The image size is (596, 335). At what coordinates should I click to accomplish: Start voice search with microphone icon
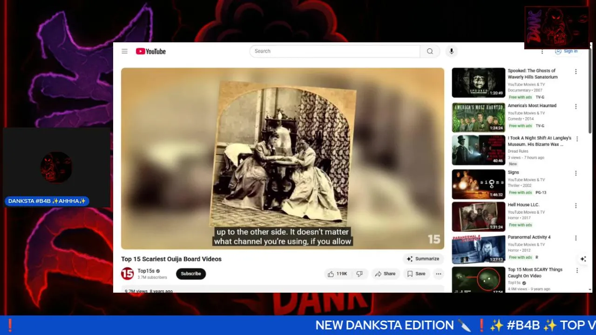451,51
